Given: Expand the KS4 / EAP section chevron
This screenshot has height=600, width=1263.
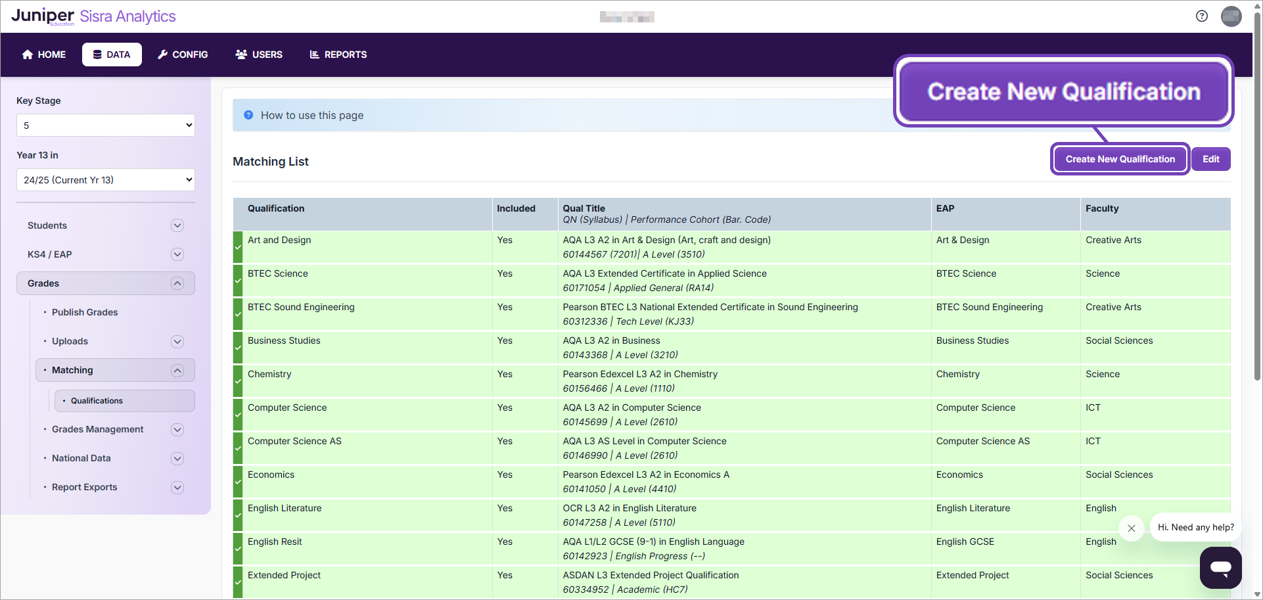Looking at the screenshot, I should pyautogui.click(x=177, y=254).
